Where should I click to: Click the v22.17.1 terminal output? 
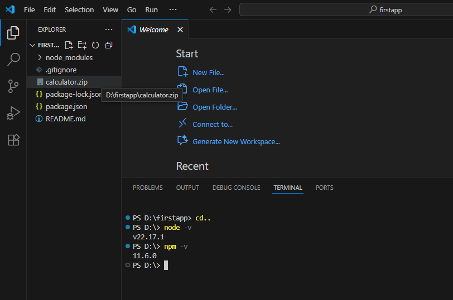[x=148, y=237]
